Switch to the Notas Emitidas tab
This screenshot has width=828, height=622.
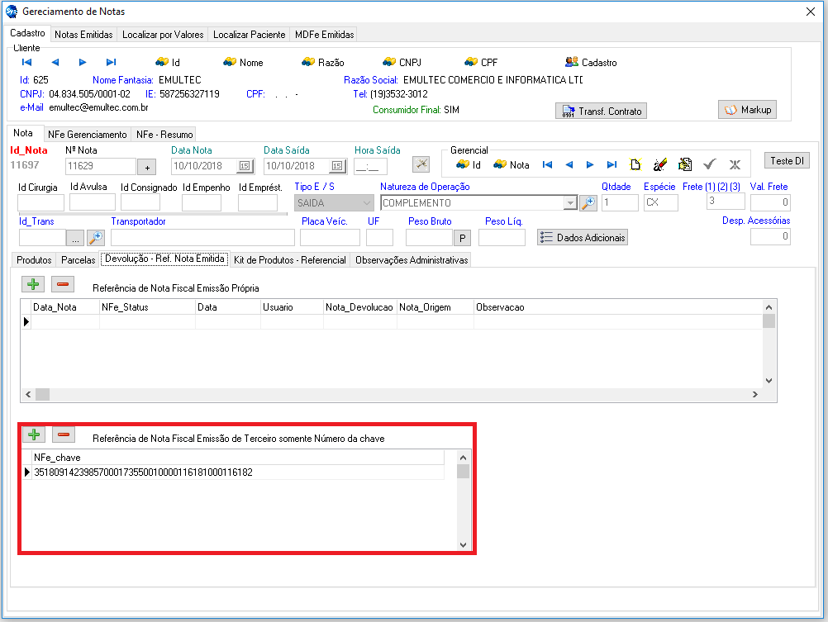click(83, 35)
